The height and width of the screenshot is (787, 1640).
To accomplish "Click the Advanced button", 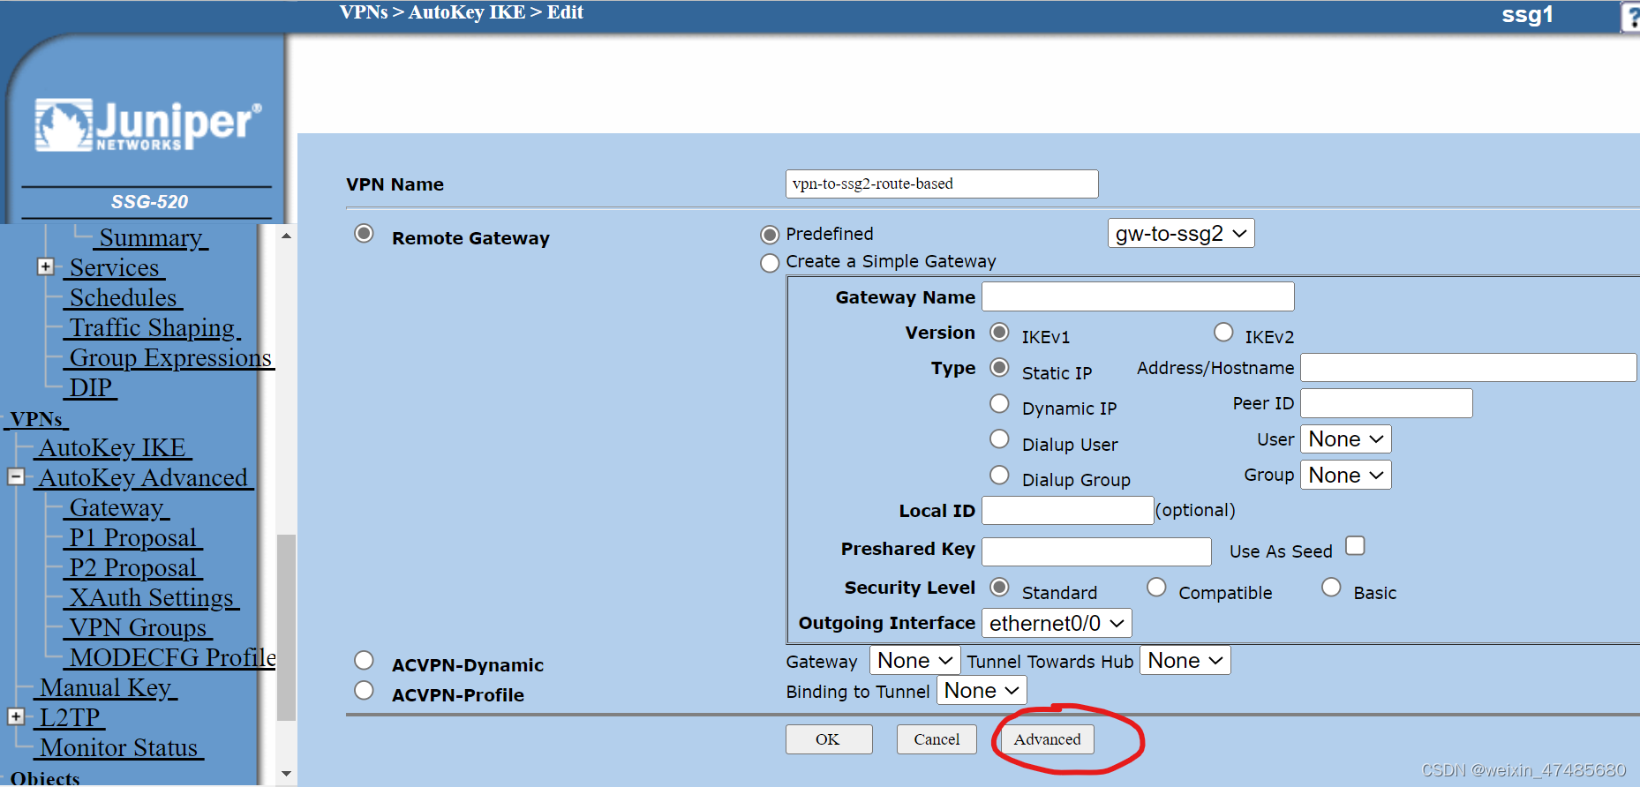I will coord(1047,739).
